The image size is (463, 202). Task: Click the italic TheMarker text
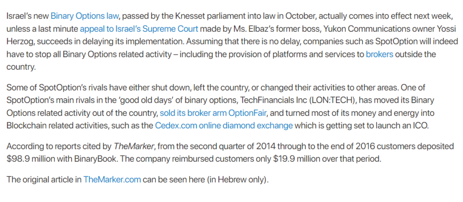pos(134,146)
